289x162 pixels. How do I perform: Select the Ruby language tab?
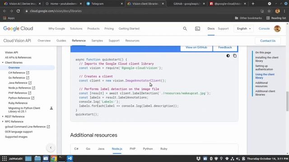tap(164, 149)
